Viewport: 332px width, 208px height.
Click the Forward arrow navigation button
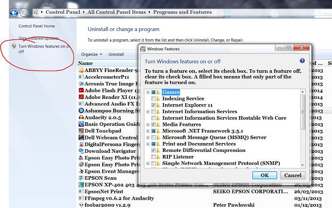point(23,13)
